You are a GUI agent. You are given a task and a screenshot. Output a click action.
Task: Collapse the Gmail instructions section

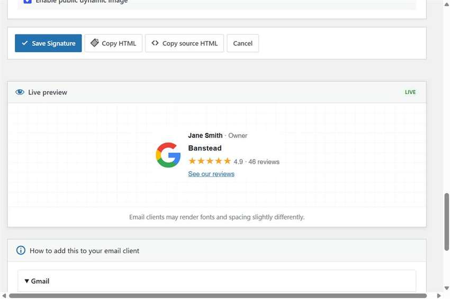[x=217, y=281]
